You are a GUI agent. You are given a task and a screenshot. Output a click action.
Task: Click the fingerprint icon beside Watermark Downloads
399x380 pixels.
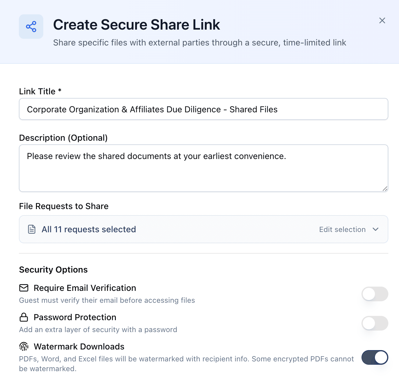click(x=23, y=346)
